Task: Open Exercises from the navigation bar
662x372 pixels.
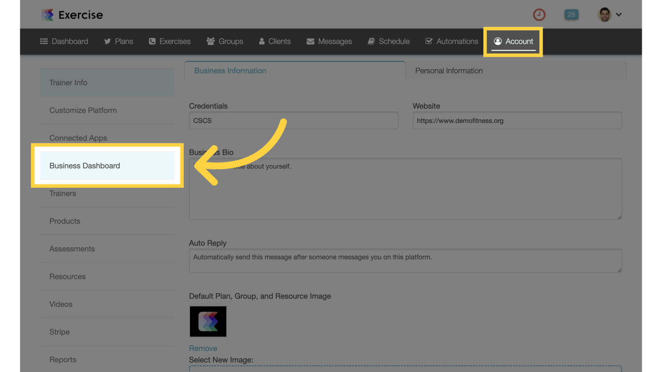Action: click(x=170, y=41)
